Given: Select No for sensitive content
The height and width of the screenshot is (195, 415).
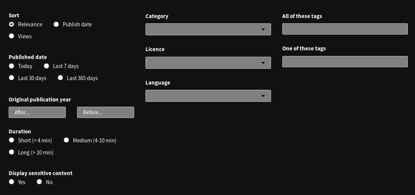Looking at the screenshot, I should [x=39, y=182].
